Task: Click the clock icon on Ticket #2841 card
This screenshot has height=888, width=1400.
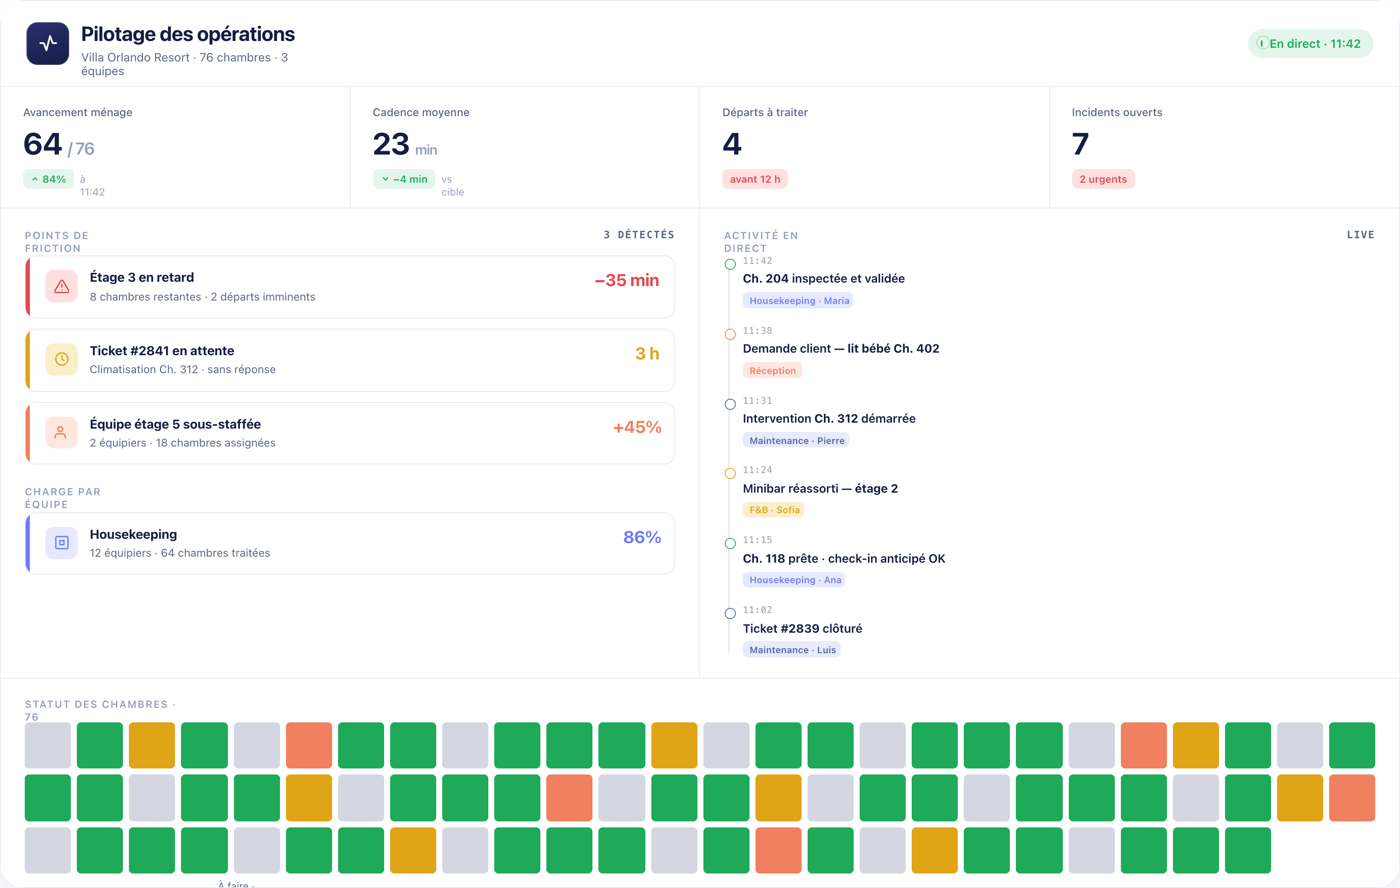Action: pos(61,359)
